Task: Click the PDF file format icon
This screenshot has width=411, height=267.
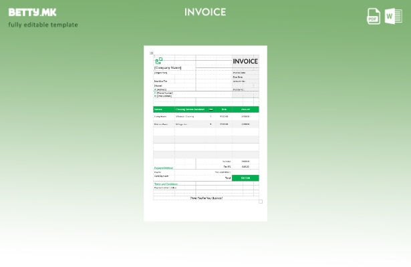Action: coord(374,16)
